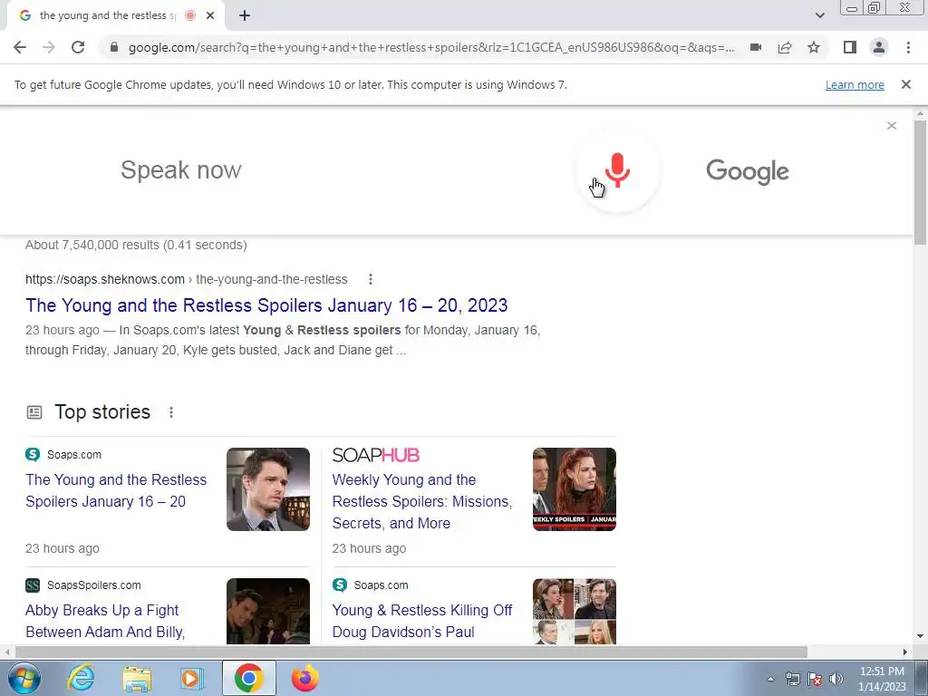Viewport: 928px width, 696px height.
Task: Click the About 7,540,000 results text
Action: [x=136, y=245]
